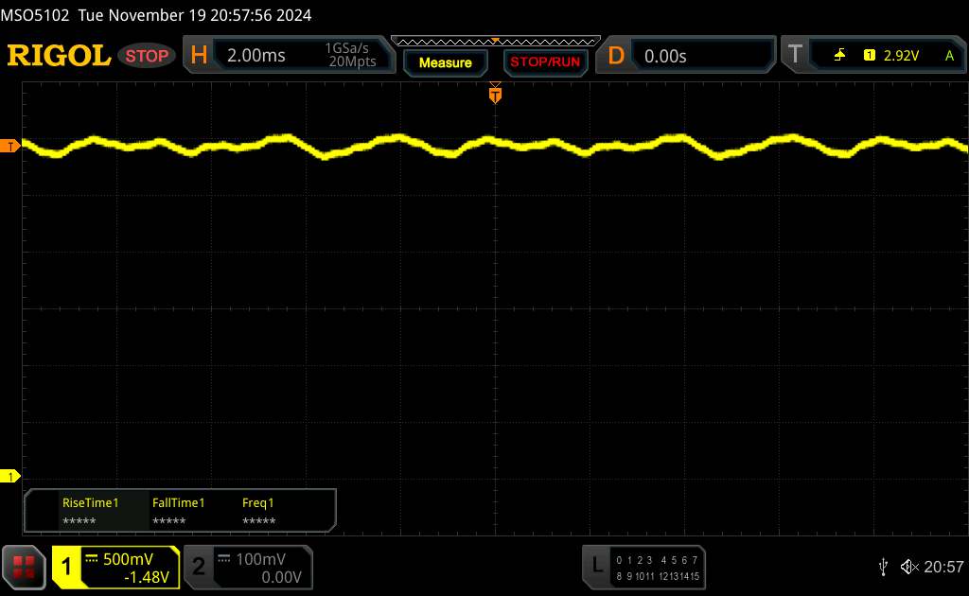Toggle the STOP/RUN button

pos(545,62)
